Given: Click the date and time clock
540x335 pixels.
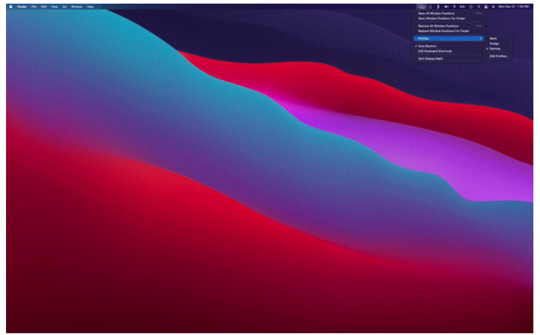Looking at the screenshot, I should tap(513, 7).
